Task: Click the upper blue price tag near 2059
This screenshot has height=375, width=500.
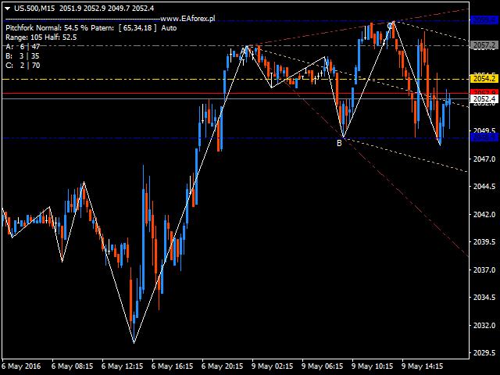Action: tap(484, 20)
